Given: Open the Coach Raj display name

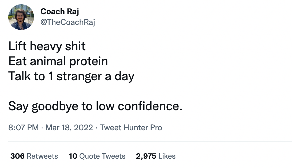Looking at the screenshot, I should (59, 12).
